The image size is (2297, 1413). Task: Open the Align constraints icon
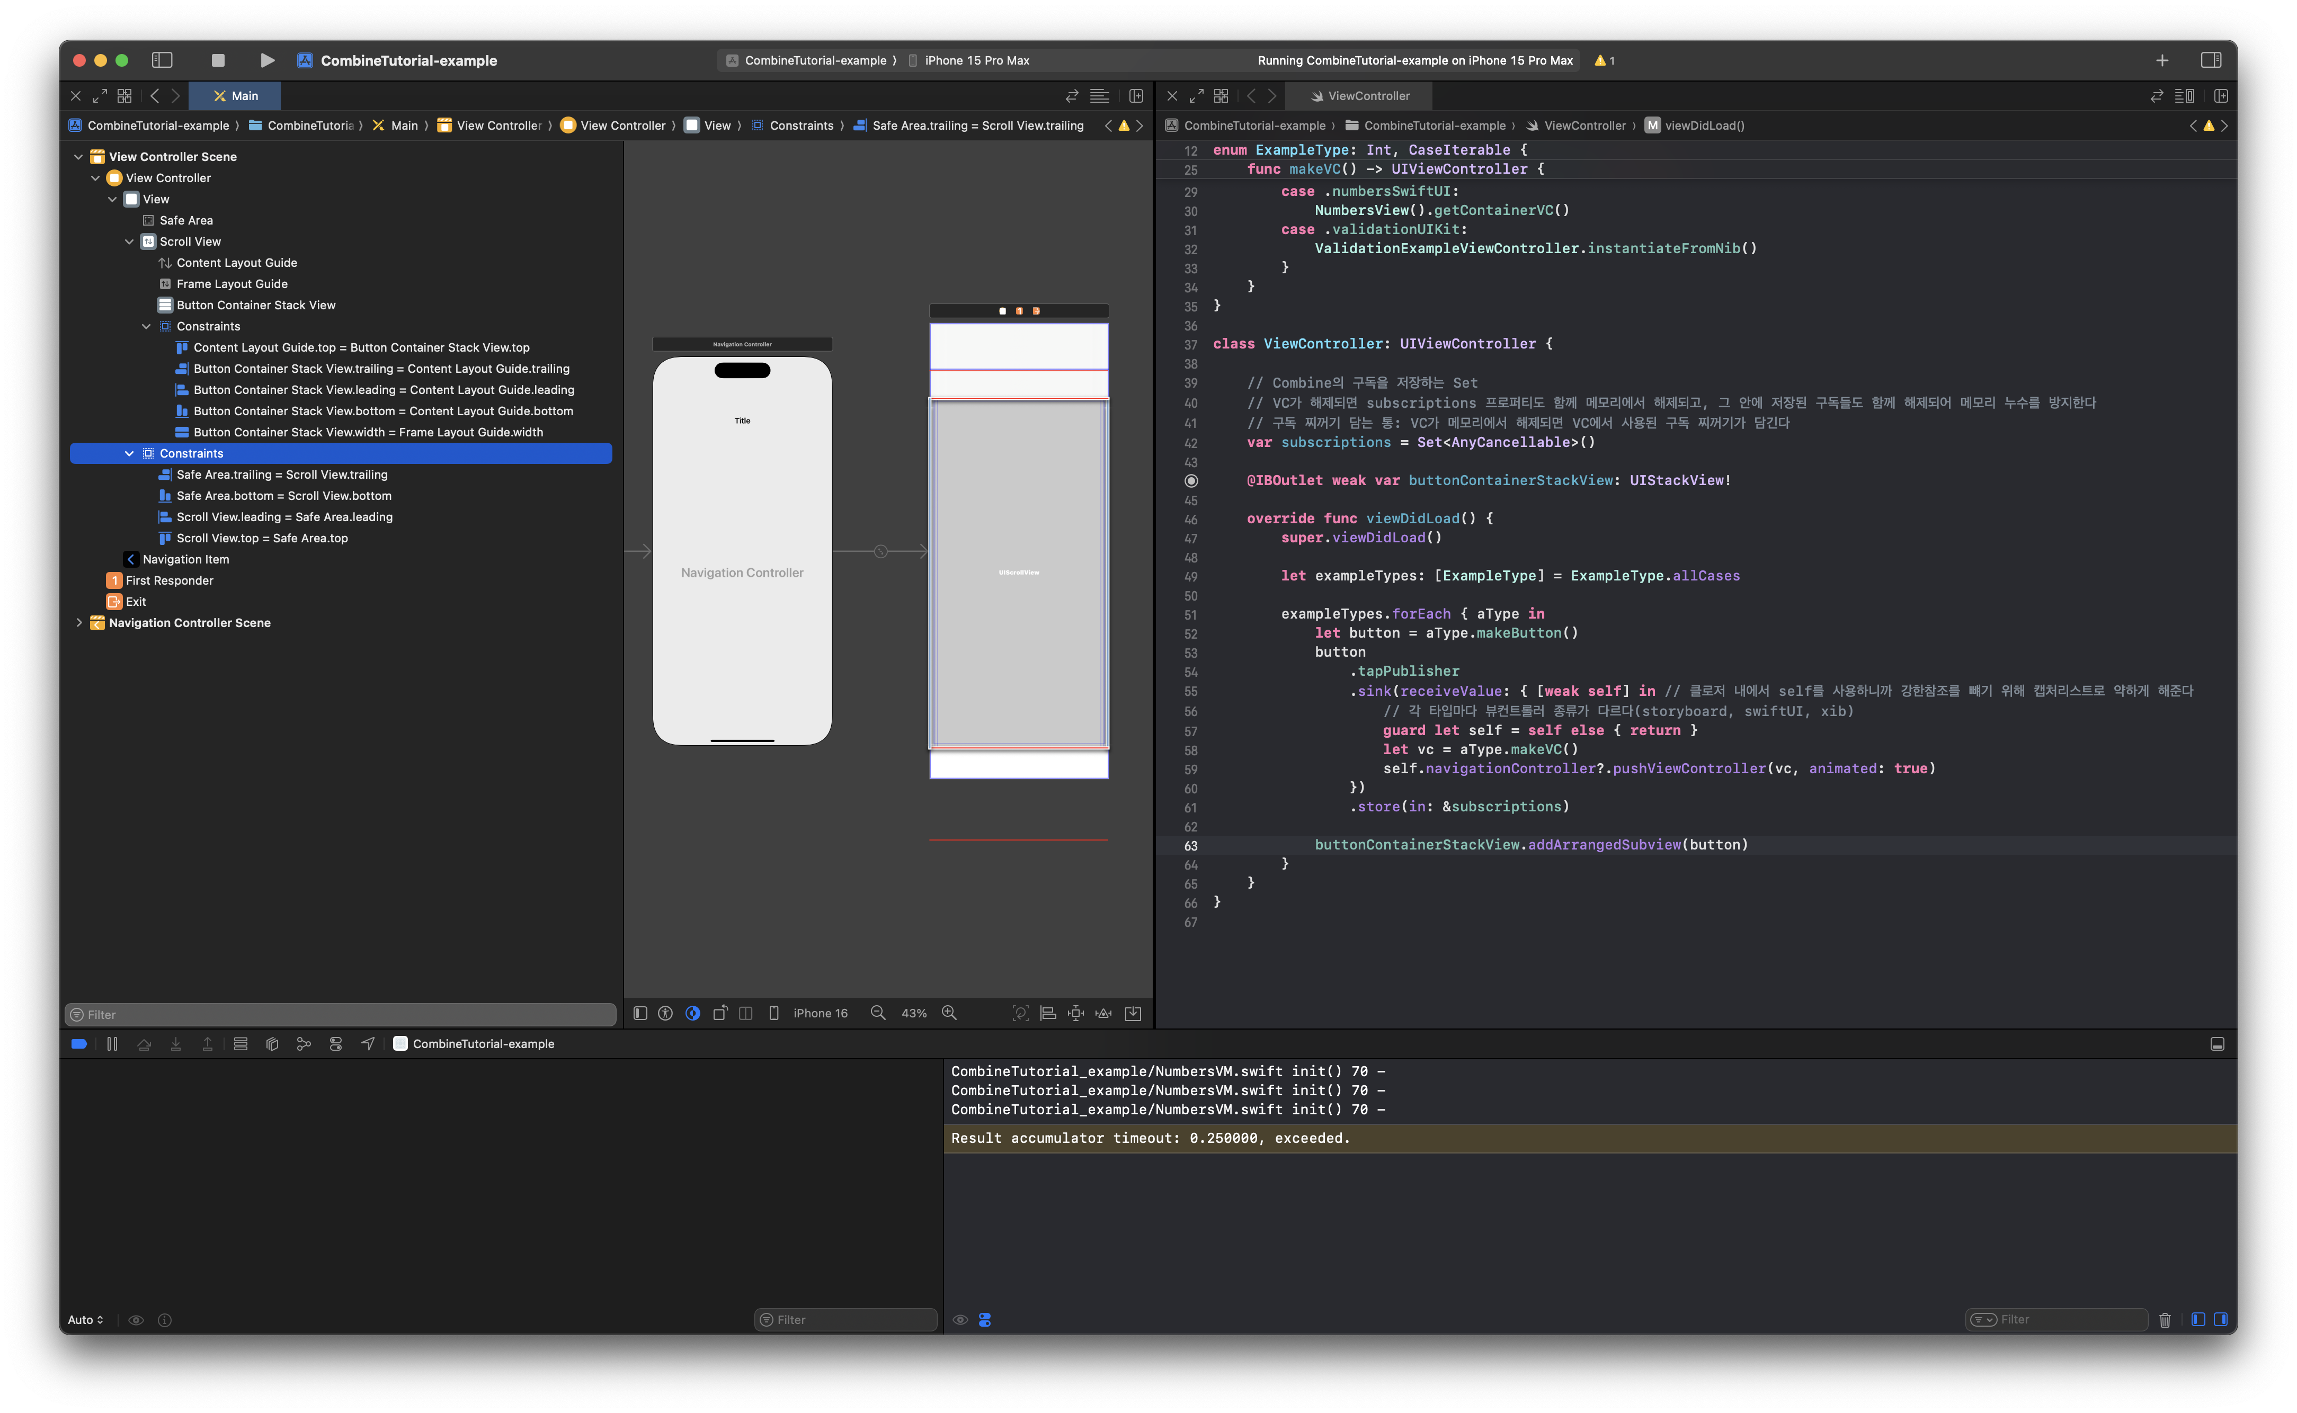(1048, 1013)
